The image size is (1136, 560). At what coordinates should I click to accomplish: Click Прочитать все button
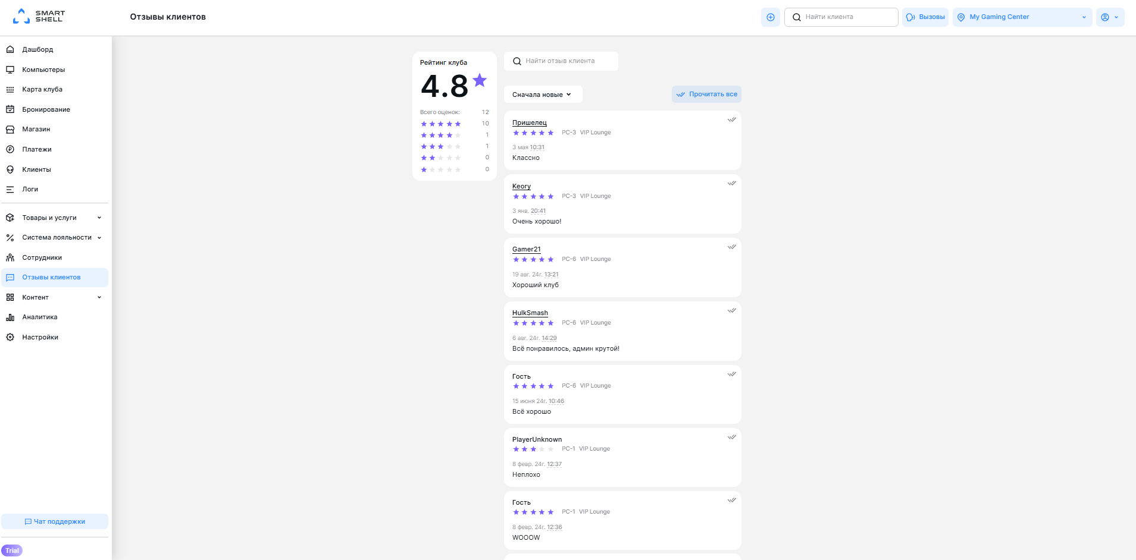tap(706, 94)
